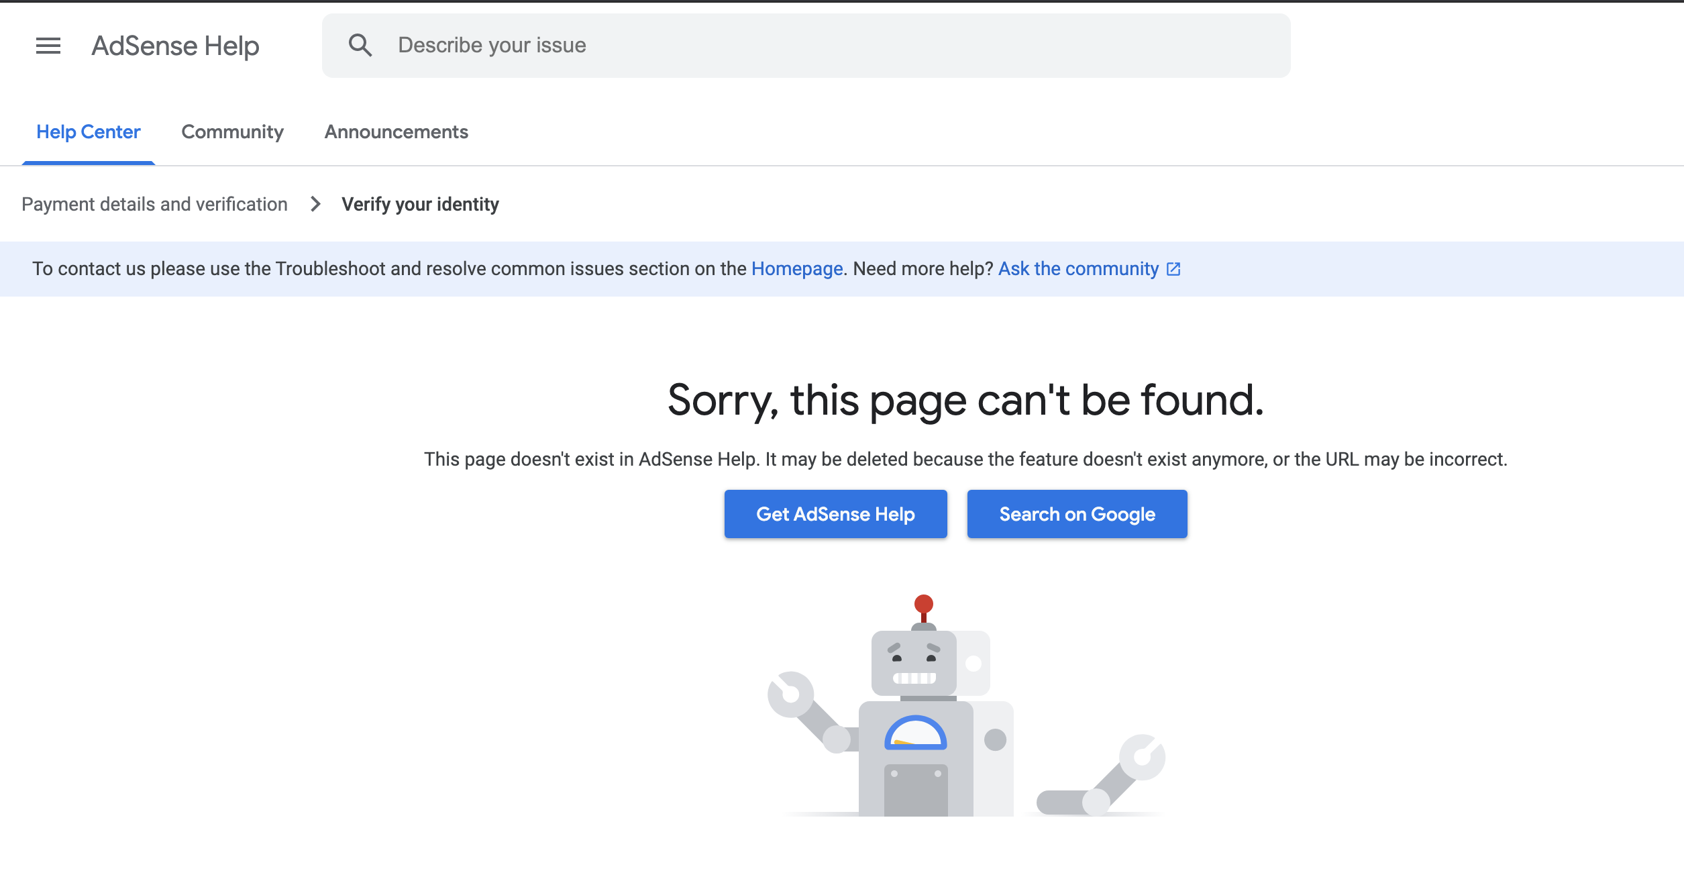The image size is (1684, 879).
Task: Click inside the Describe your issue search field
Action: point(671,44)
